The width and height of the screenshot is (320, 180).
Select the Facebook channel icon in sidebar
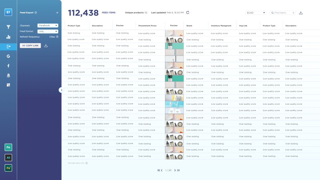(8, 66)
